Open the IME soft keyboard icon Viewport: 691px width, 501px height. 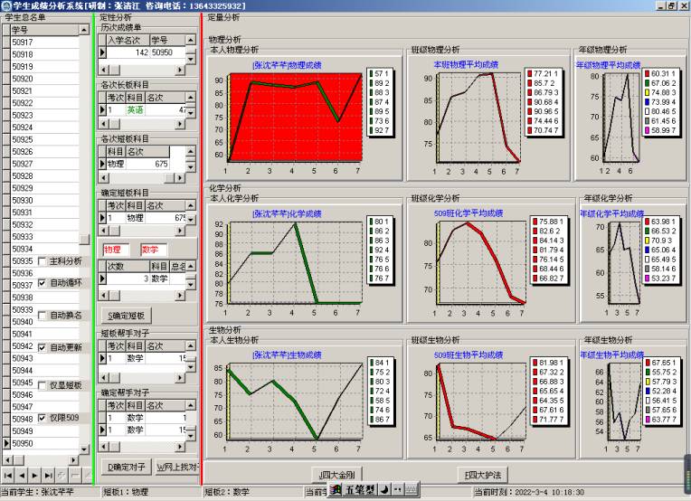click(411, 490)
